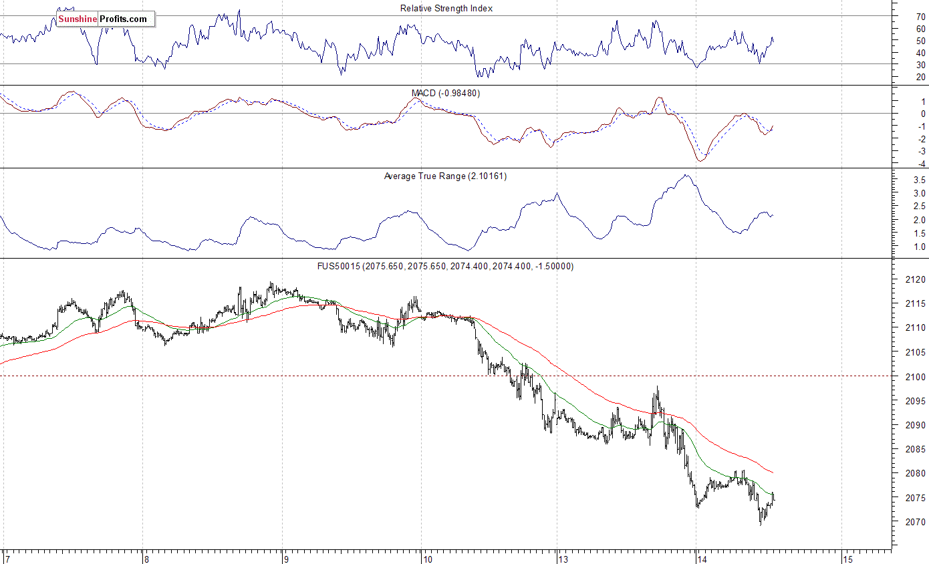The image size is (929, 564).
Task: Click the 2120 price axis label
Action: click(x=917, y=279)
